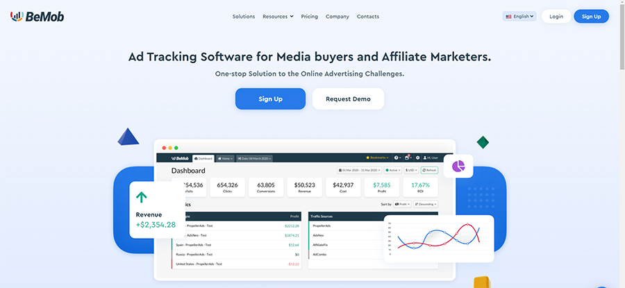The image size is (625, 288).
Task: Open the English language selector
Action: pos(519,17)
